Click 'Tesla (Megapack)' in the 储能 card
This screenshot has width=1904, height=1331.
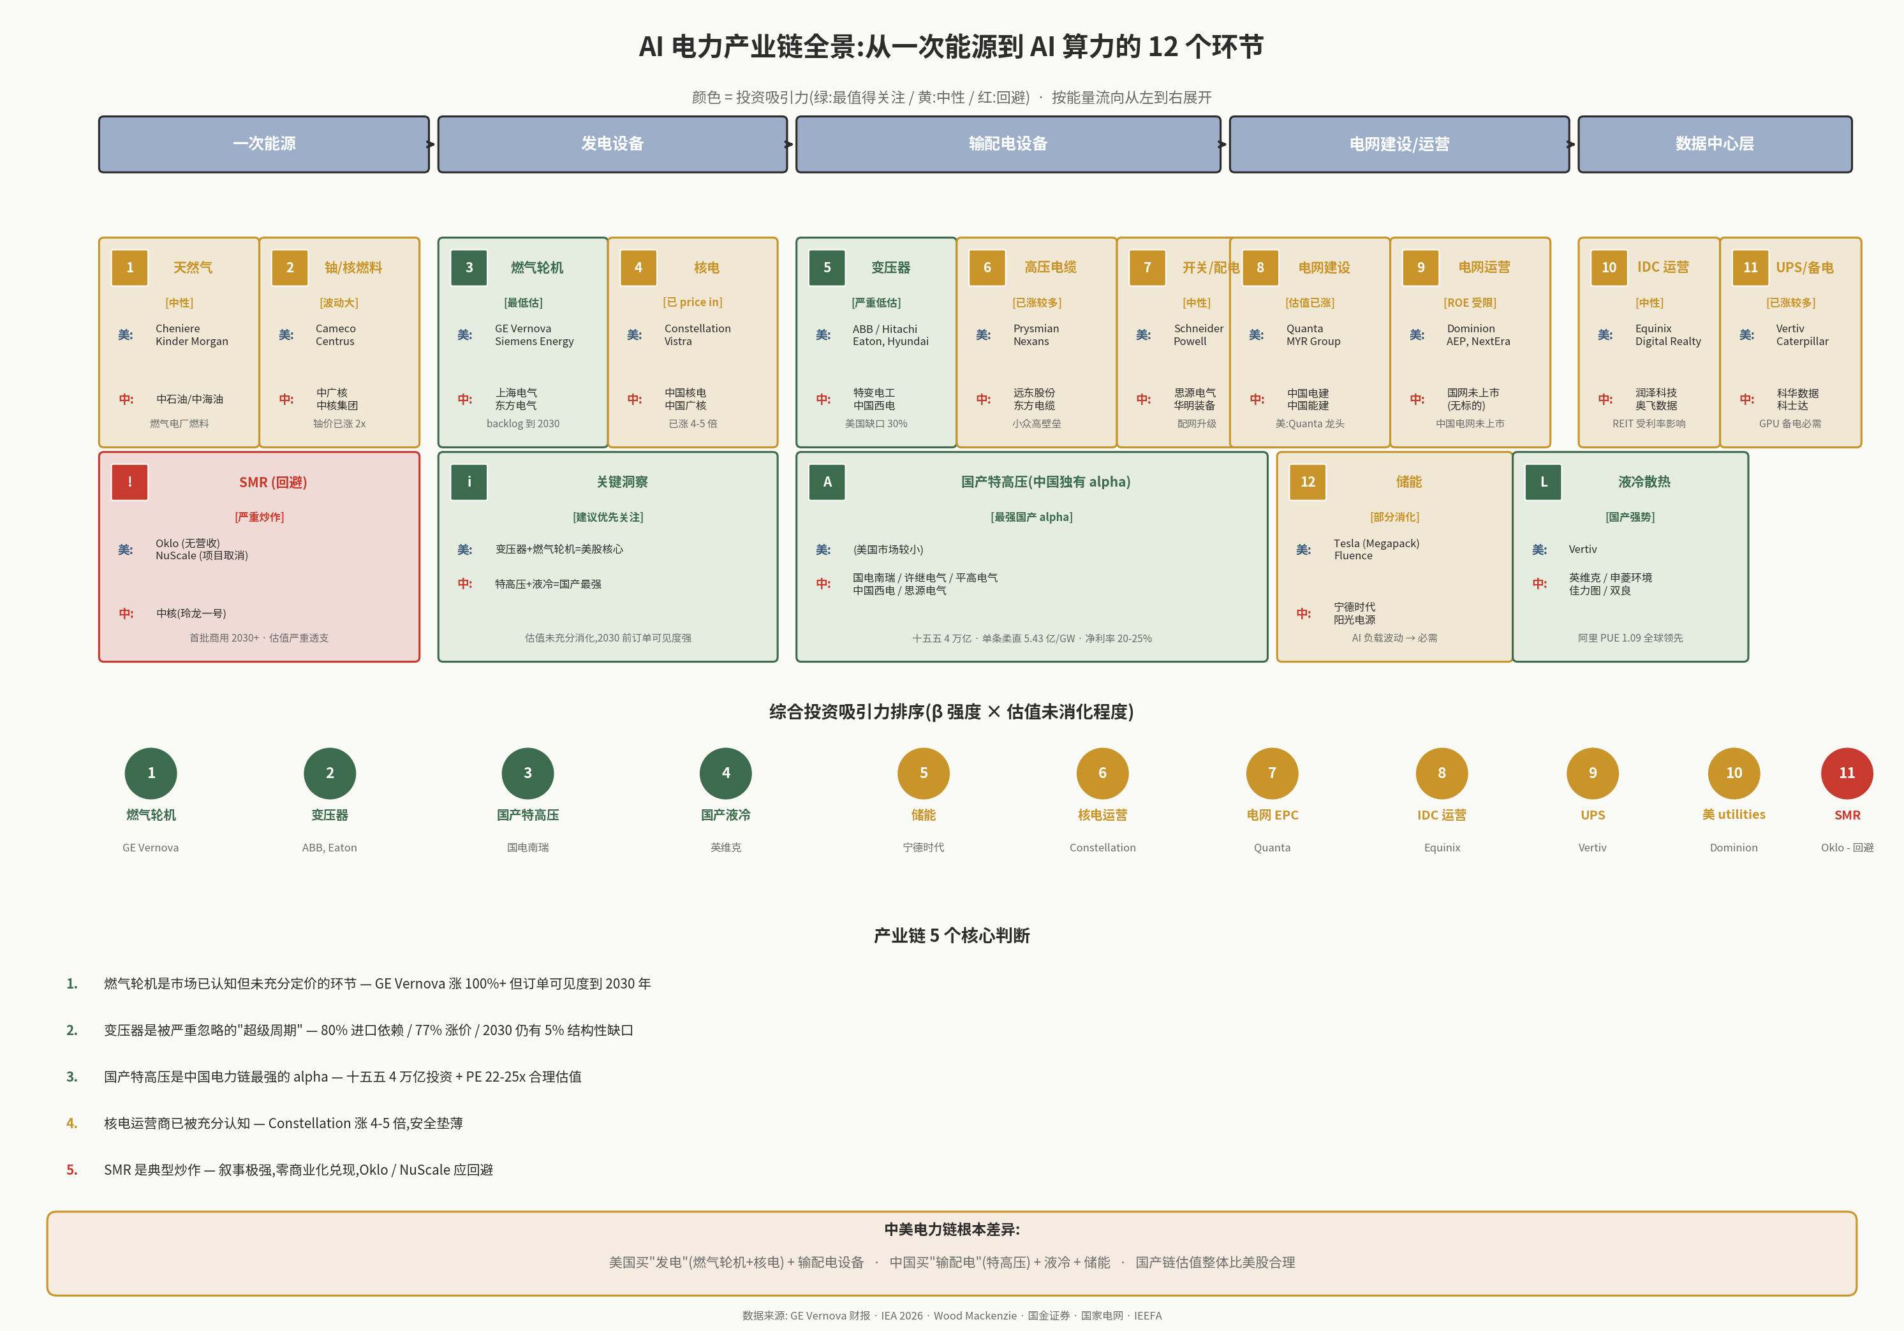coord(1376,543)
